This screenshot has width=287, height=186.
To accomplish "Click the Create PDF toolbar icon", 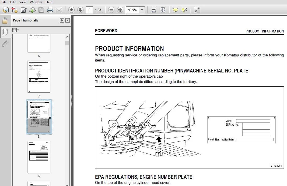I will tap(15, 10).
